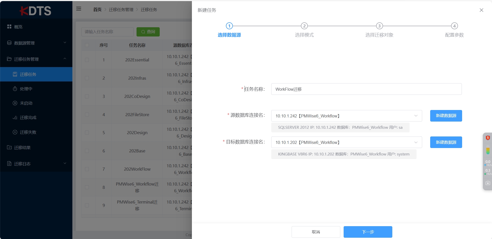Click the 处理中 clock icon

tap(15, 89)
